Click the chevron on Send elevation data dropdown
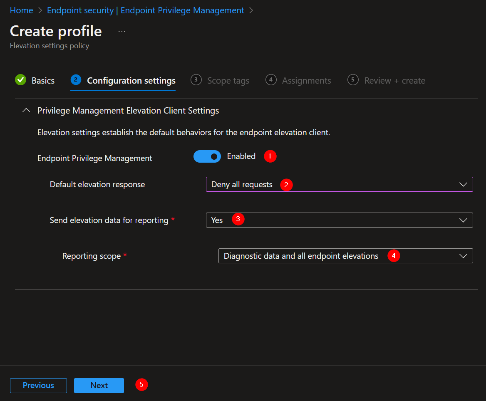The height and width of the screenshot is (401, 486). coord(463,220)
